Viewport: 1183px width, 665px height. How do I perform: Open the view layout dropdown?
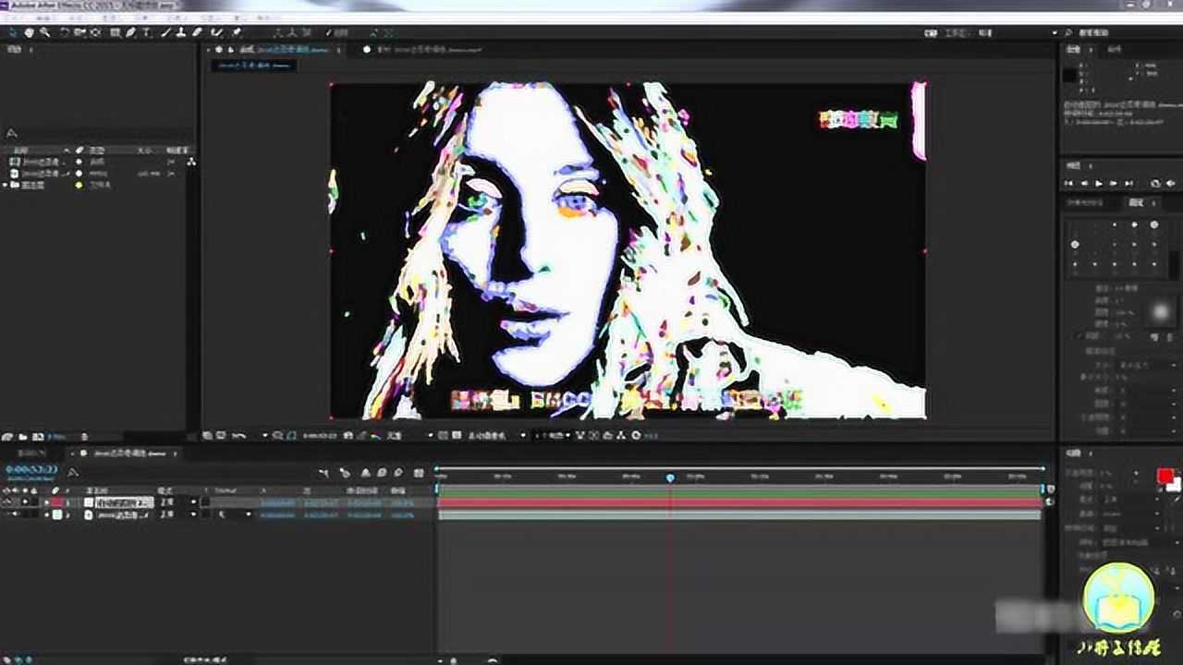tap(555, 435)
